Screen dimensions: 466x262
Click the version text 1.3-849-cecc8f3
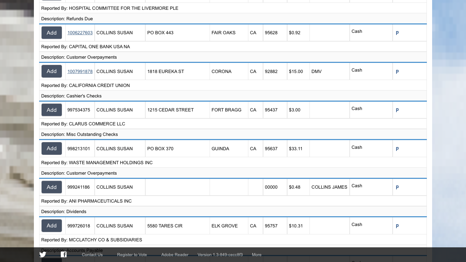coord(220,255)
